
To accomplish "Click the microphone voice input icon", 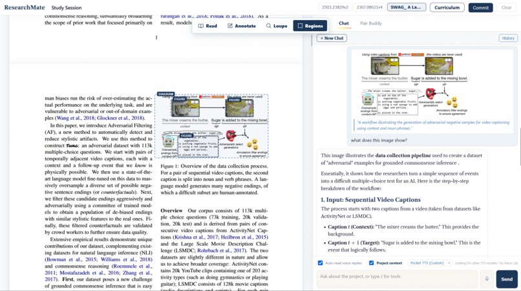I will pyautogui.click(x=487, y=279).
